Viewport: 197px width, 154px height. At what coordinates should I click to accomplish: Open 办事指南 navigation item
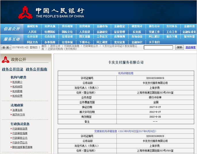50,42
